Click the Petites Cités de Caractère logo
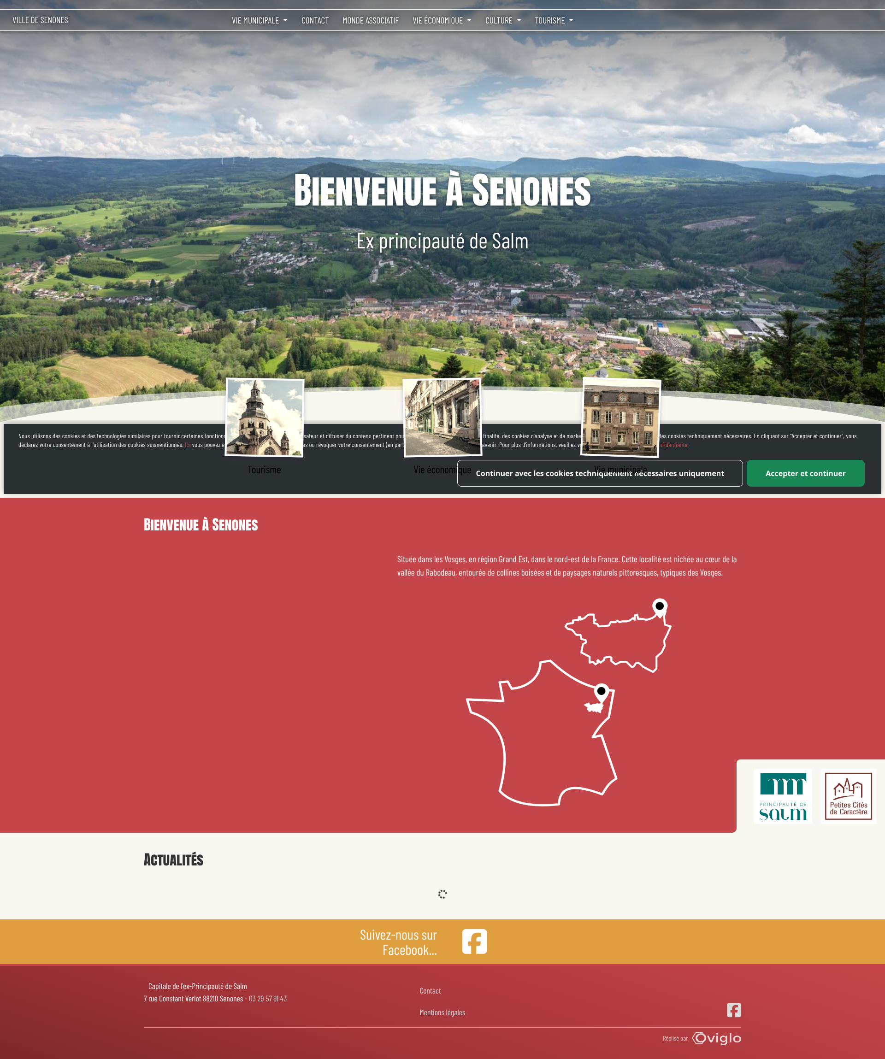The image size is (885, 1059). [849, 797]
